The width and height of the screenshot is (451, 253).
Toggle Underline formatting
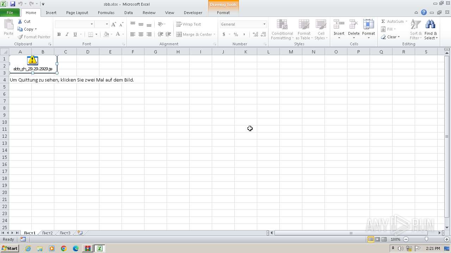click(x=75, y=34)
